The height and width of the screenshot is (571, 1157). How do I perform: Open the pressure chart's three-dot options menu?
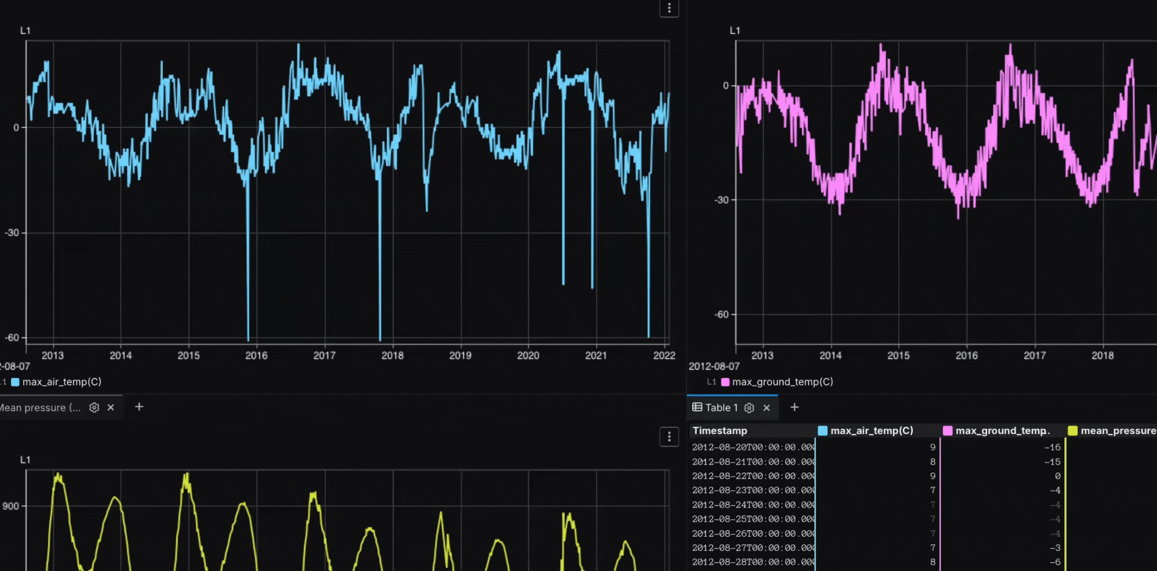pos(669,437)
